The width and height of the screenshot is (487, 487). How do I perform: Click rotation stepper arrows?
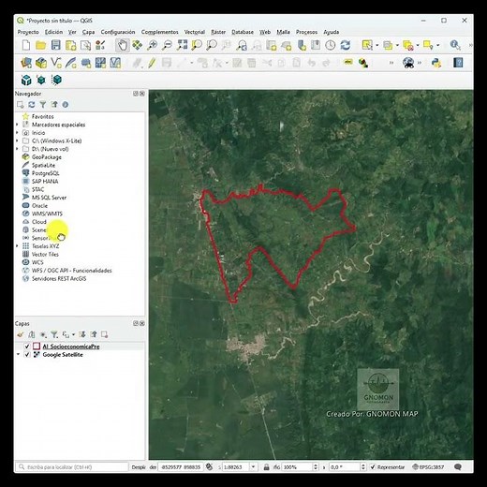(362, 467)
